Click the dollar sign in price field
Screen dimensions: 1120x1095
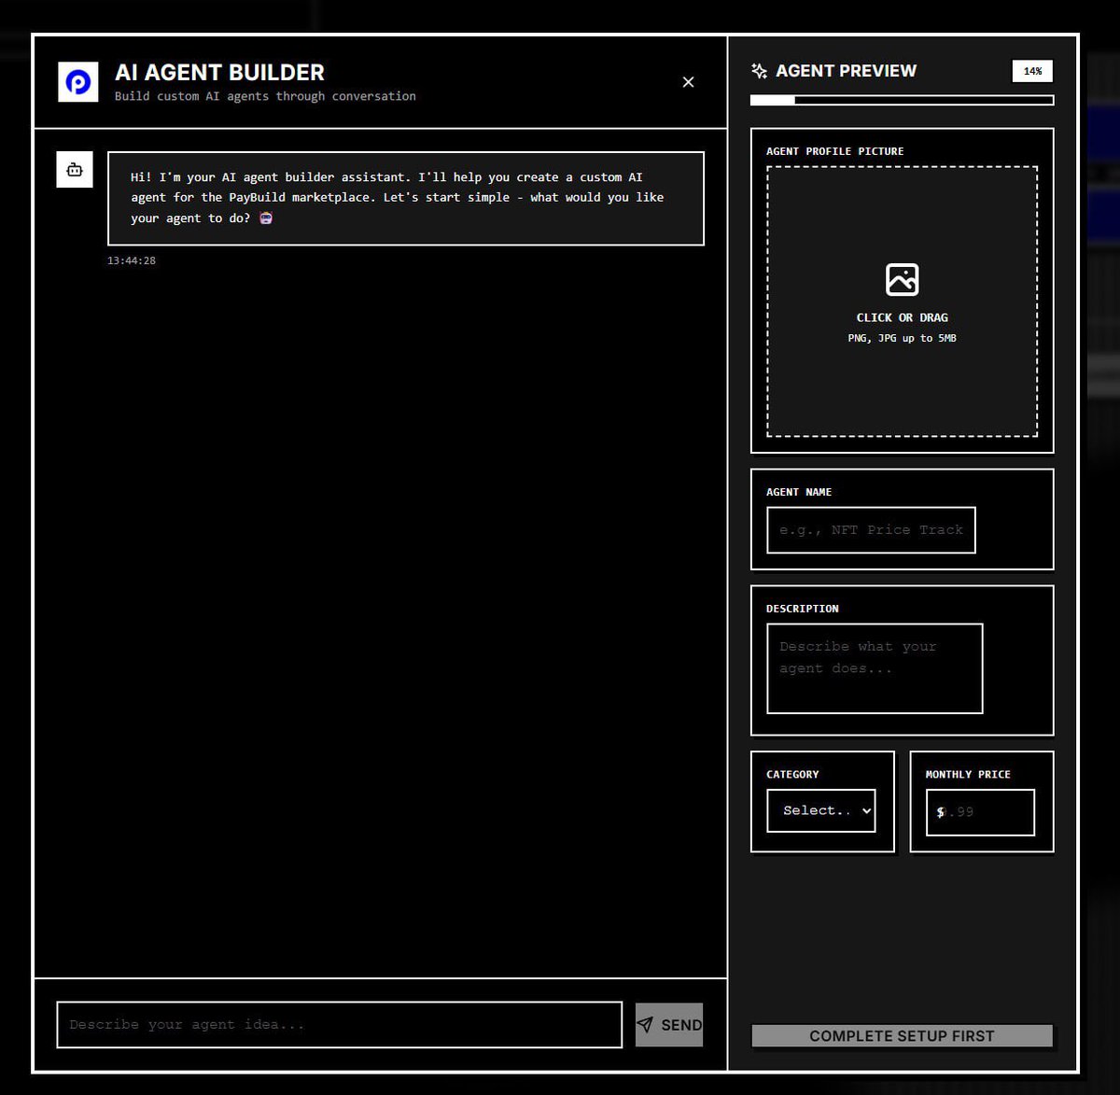pyautogui.click(x=940, y=812)
